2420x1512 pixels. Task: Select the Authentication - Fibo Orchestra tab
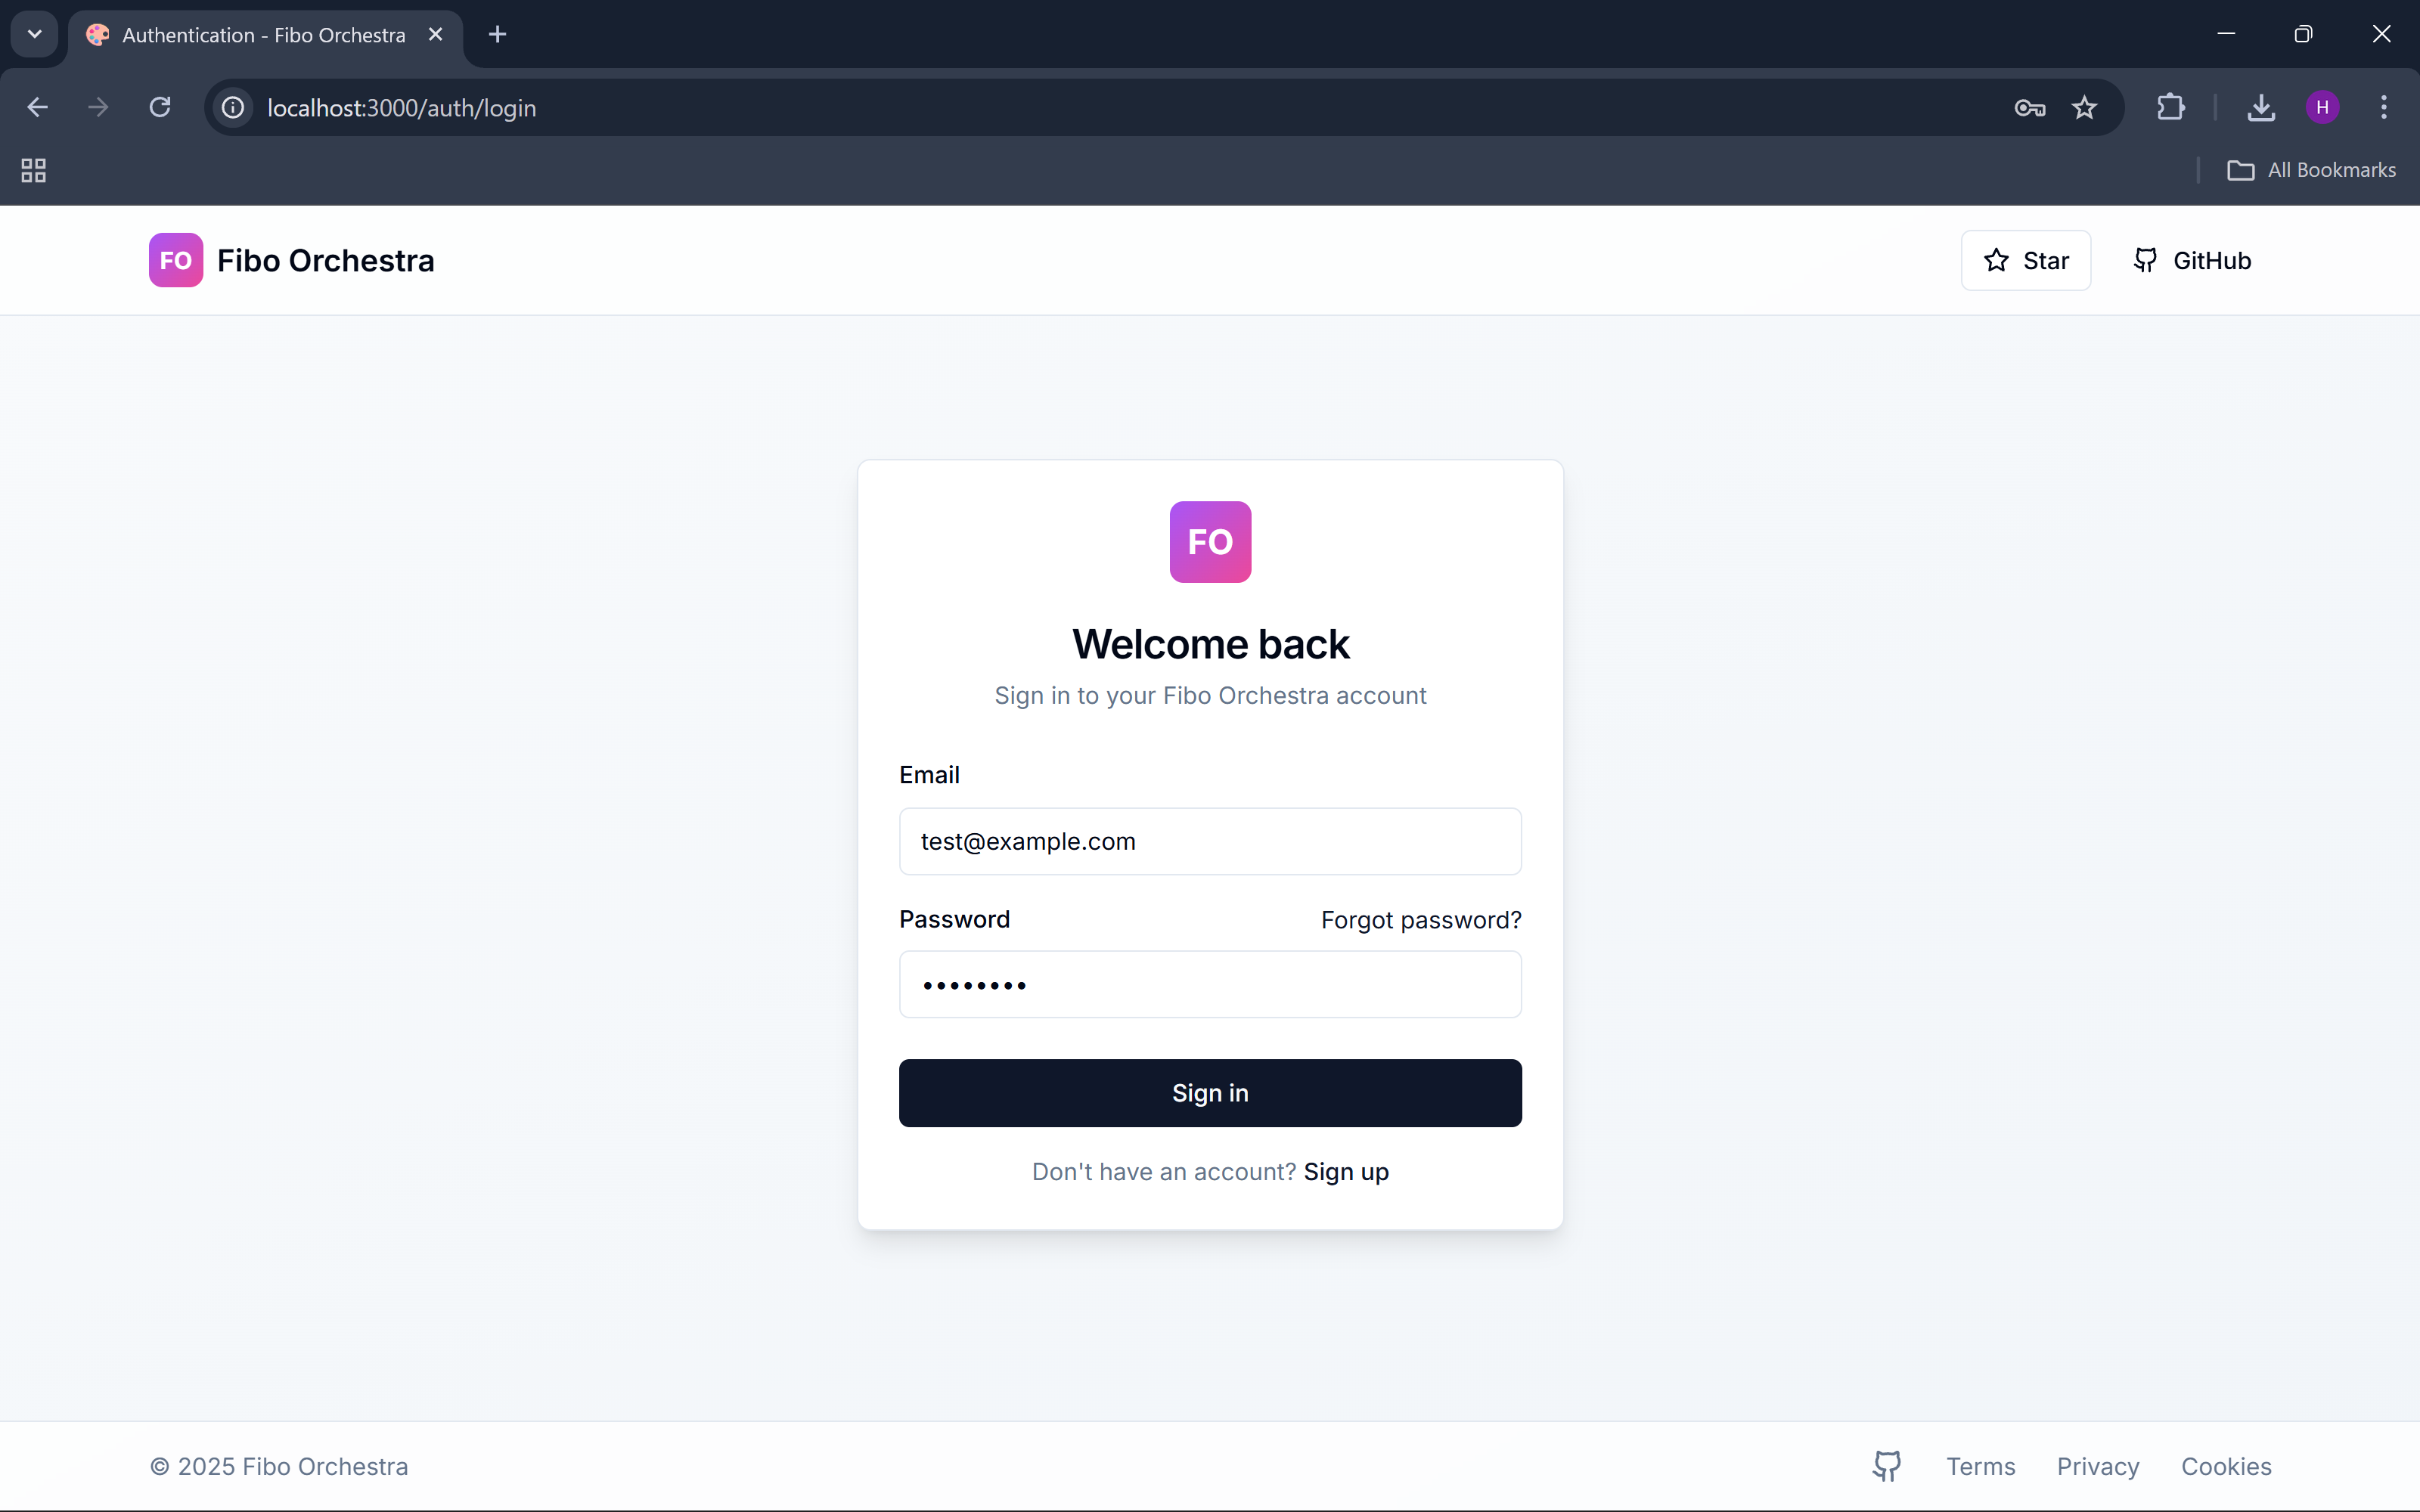263,35
